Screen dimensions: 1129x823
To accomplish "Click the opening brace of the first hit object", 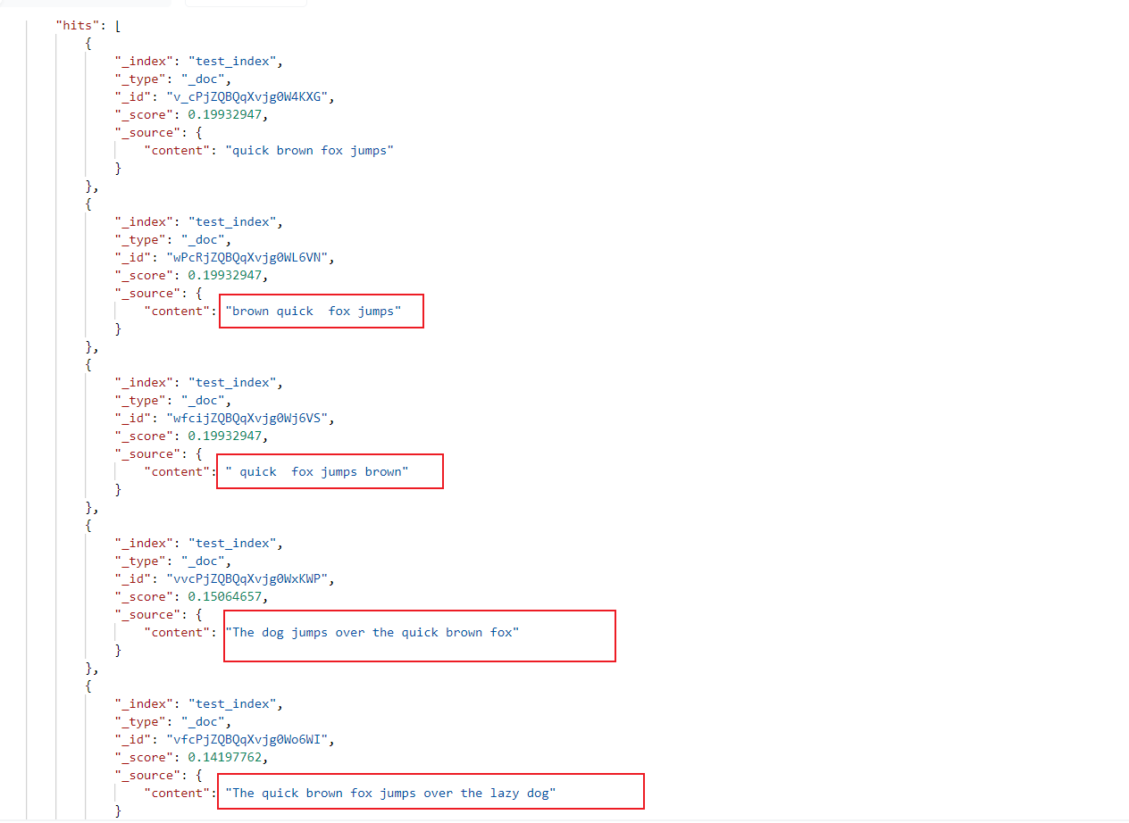I will [x=88, y=44].
